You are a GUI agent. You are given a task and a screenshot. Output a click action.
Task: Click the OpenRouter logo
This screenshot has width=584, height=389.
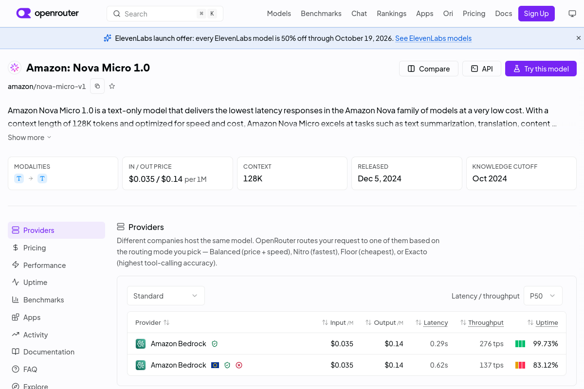(47, 14)
